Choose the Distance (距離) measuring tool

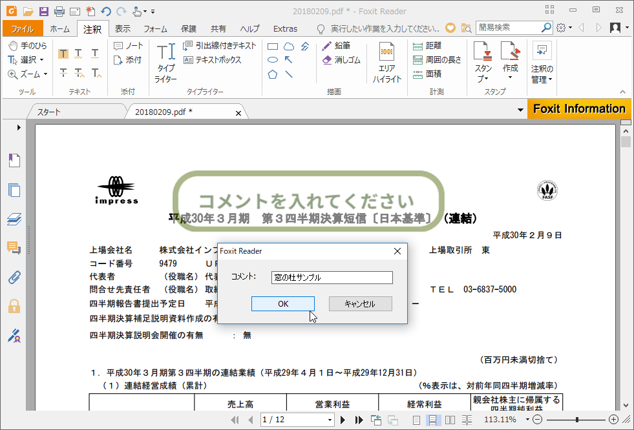click(x=427, y=46)
